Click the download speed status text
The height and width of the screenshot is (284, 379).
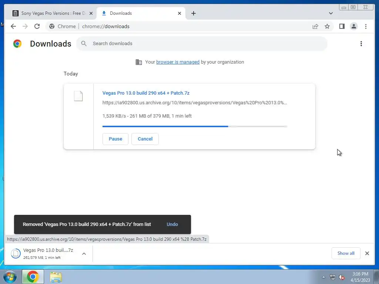(x=147, y=116)
